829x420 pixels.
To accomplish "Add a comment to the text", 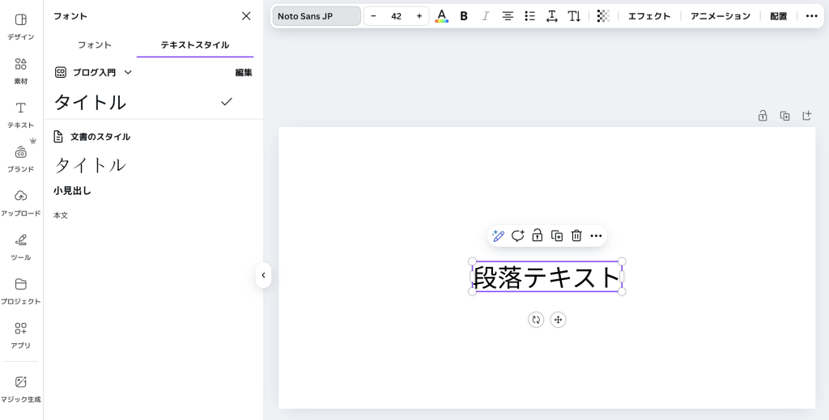I will 517,235.
